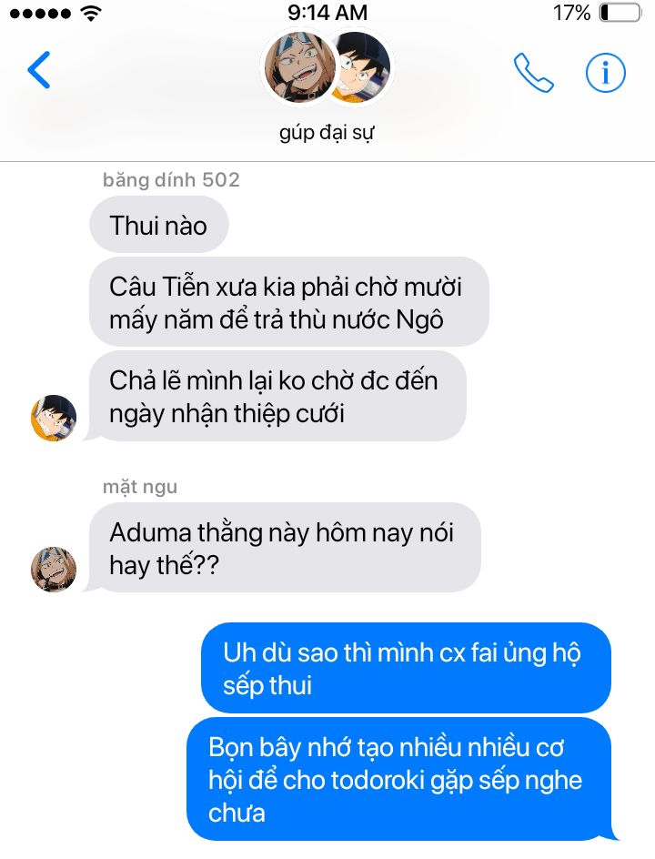Screen dimensions: 655x859
Task: Tap avatar of sender "mặt ngu"
Action: (54, 570)
